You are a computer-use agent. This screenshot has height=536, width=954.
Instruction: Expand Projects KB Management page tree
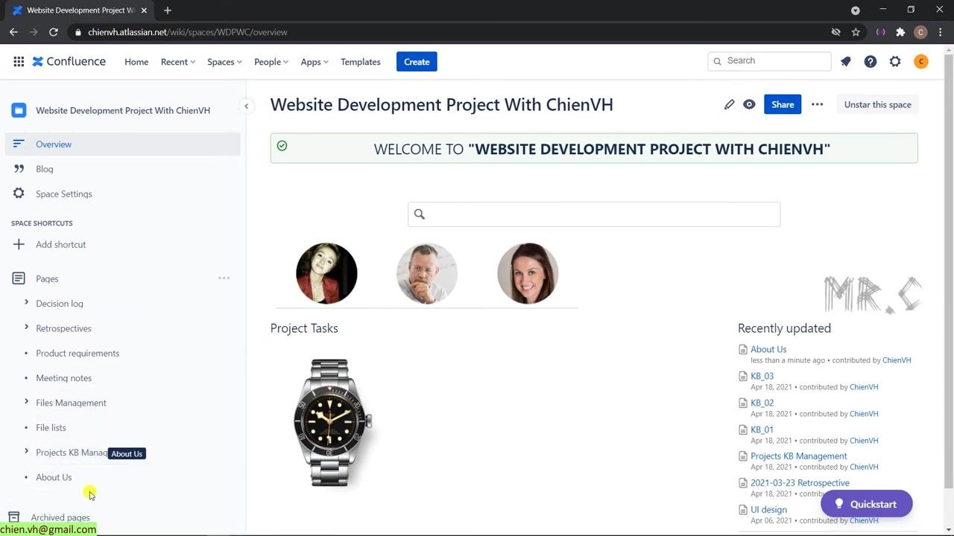(26, 452)
